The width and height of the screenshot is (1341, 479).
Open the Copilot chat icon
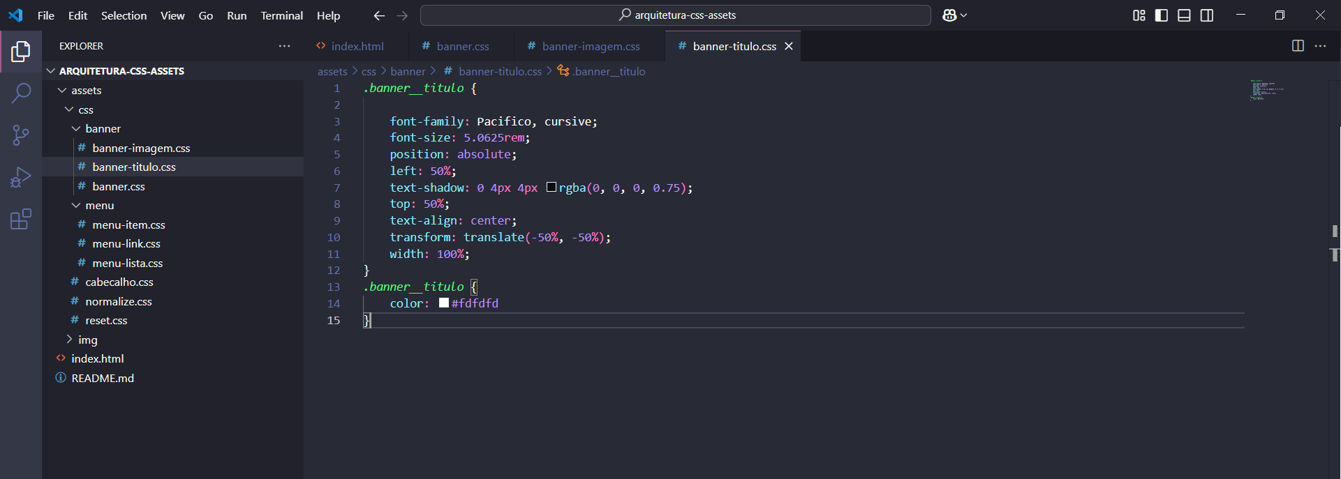point(949,15)
